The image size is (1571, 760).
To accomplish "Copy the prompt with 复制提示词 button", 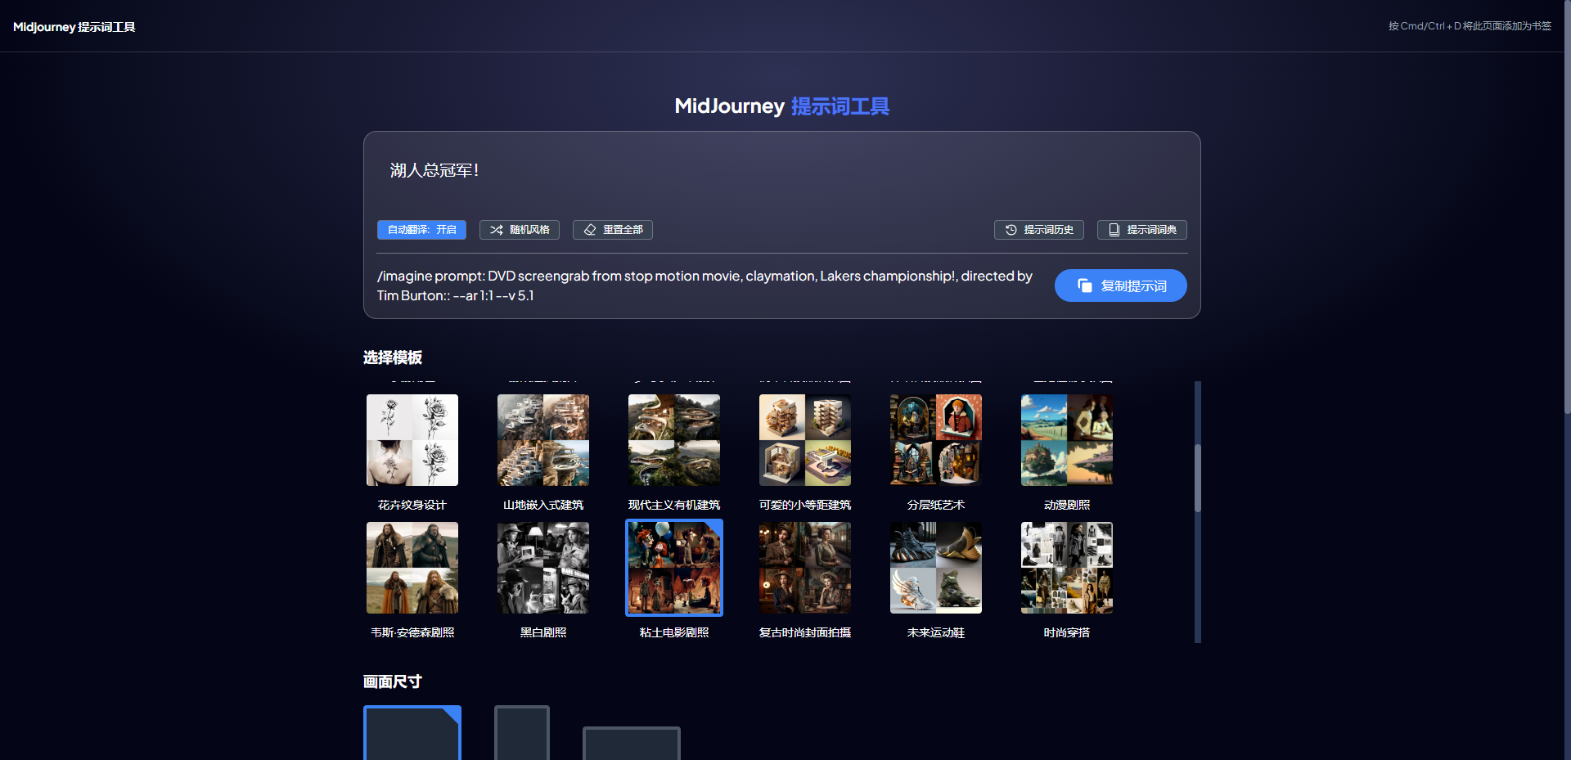I will [x=1120, y=286].
